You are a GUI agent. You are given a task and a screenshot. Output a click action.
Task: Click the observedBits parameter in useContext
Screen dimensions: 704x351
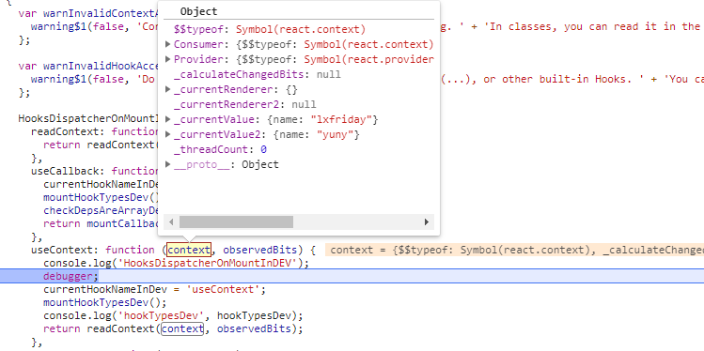(x=260, y=250)
